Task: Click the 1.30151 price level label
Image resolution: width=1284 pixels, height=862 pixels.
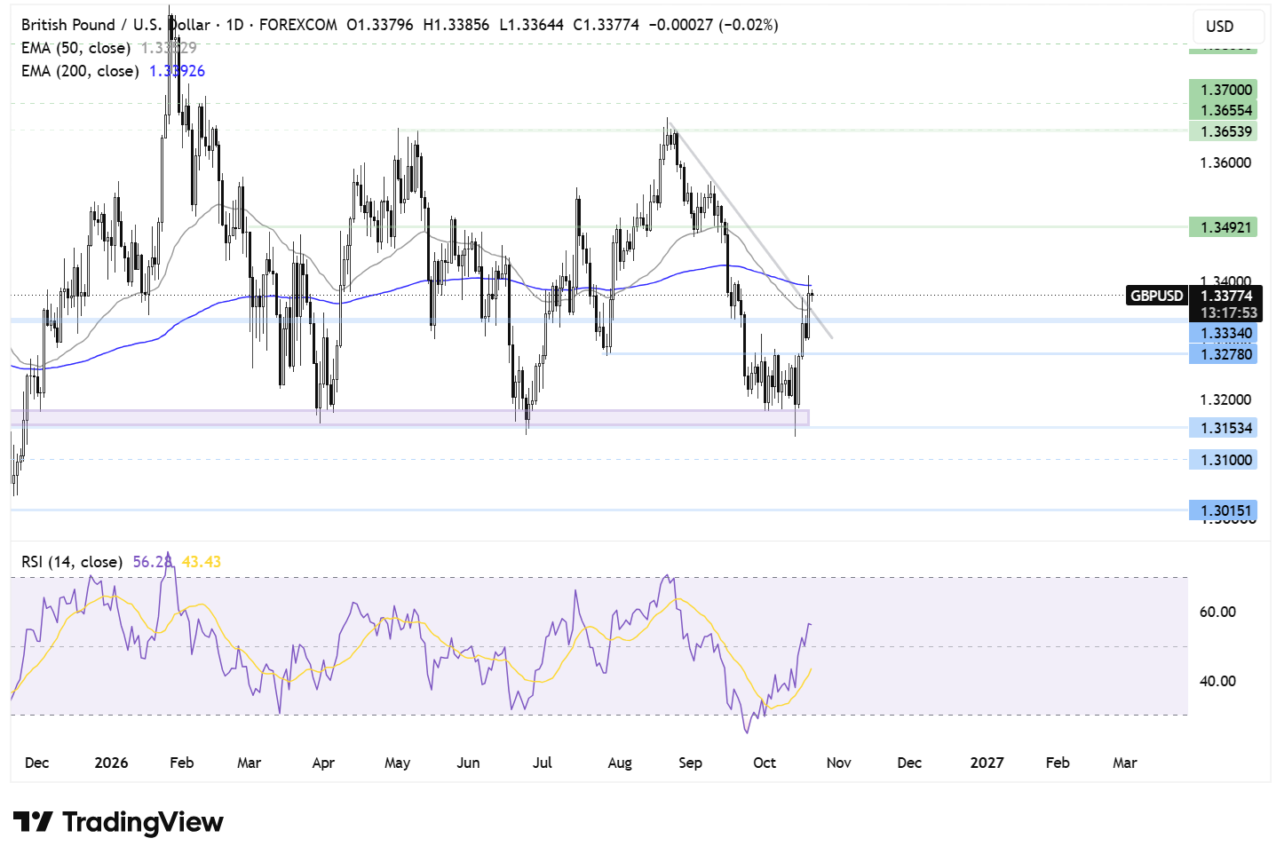Action: [1225, 510]
